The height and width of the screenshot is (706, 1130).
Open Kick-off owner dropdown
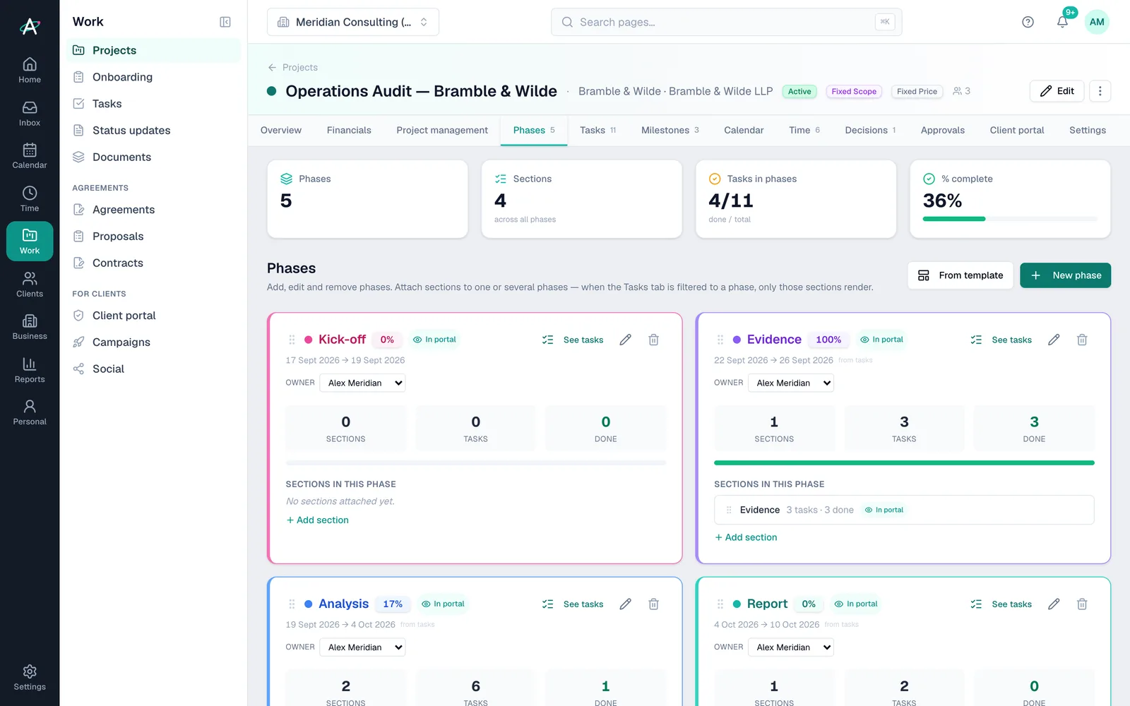[362, 383]
